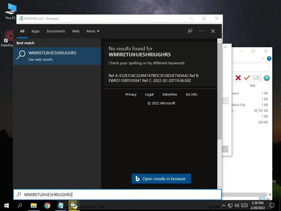Open the network tray icon
This screenshot has width=281, height=211.
click(x=230, y=206)
